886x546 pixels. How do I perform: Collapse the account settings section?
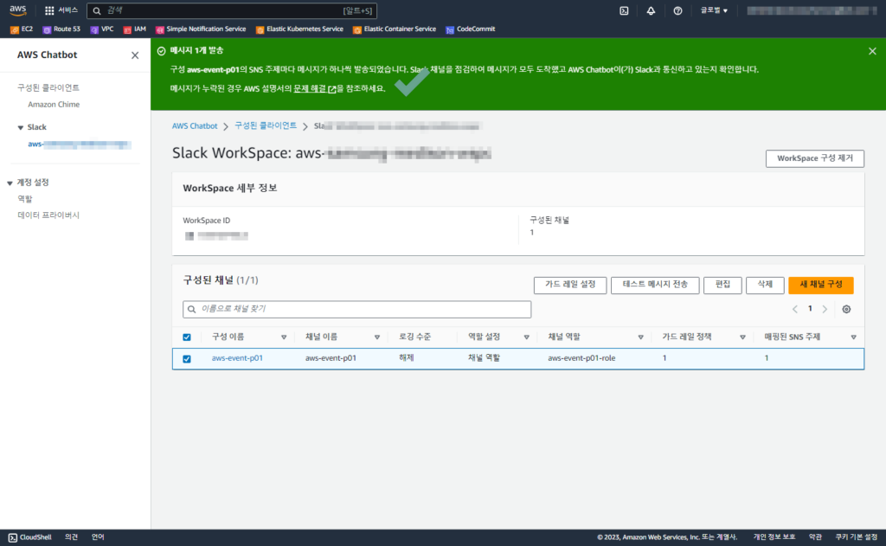pyautogui.click(x=10, y=183)
